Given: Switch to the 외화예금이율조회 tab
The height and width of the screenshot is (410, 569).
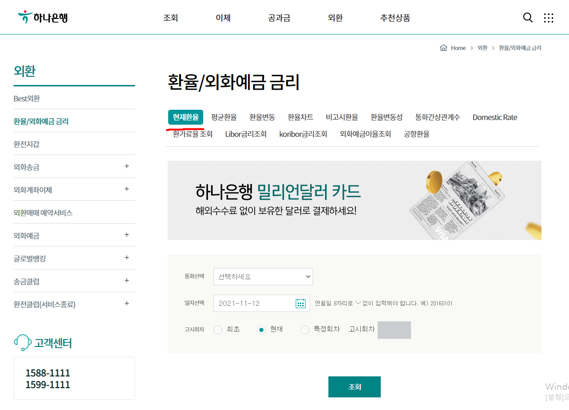Looking at the screenshot, I should pyautogui.click(x=365, y=134).
